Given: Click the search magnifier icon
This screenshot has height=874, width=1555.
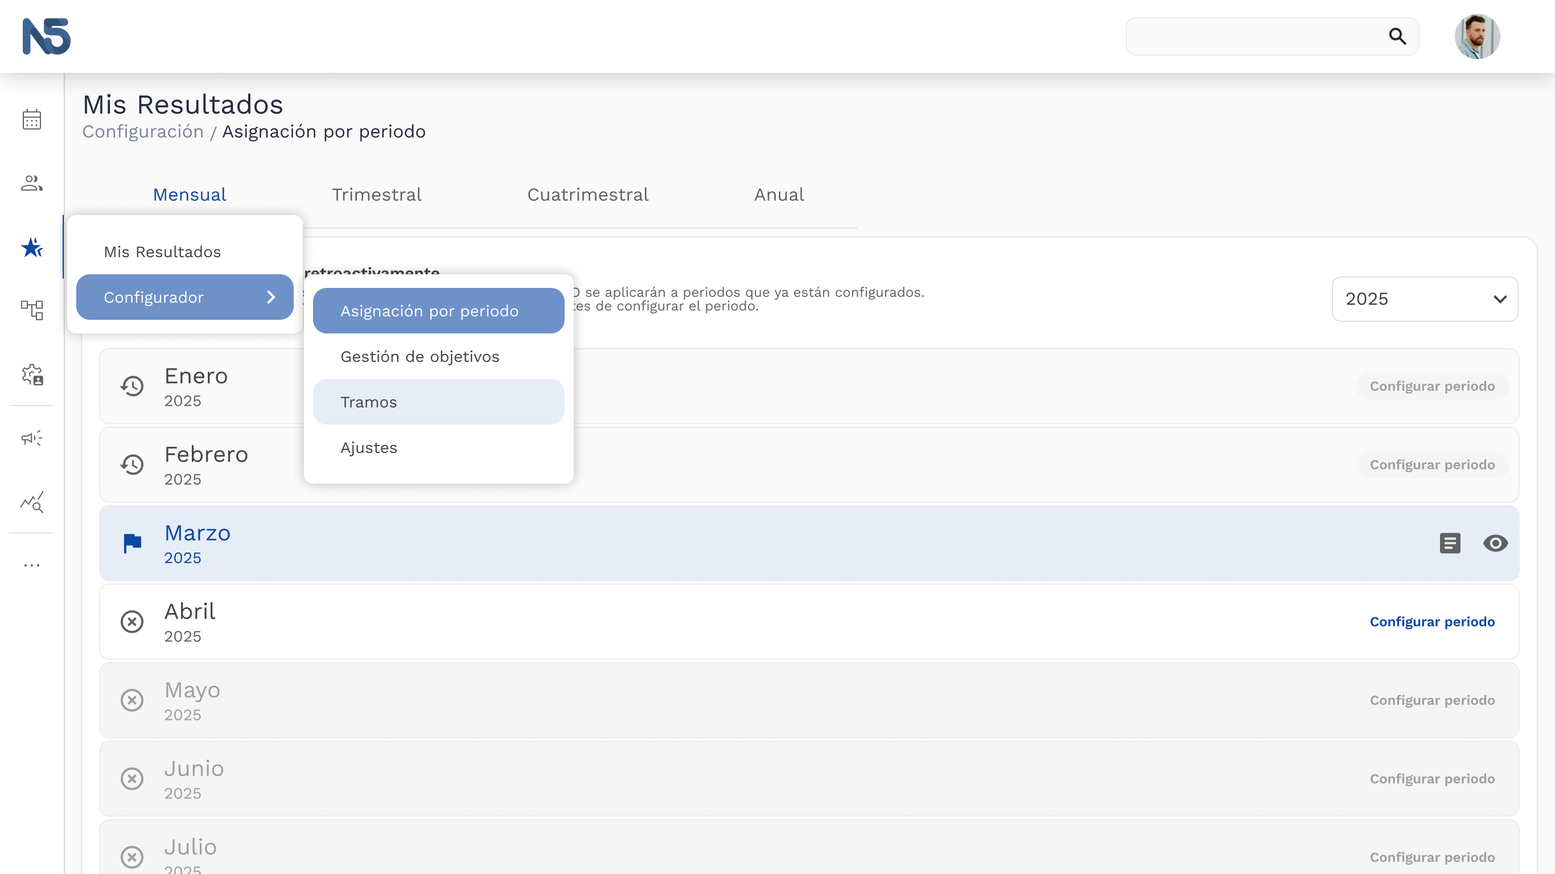Looking at the screenshot, I should [1397, 36].
